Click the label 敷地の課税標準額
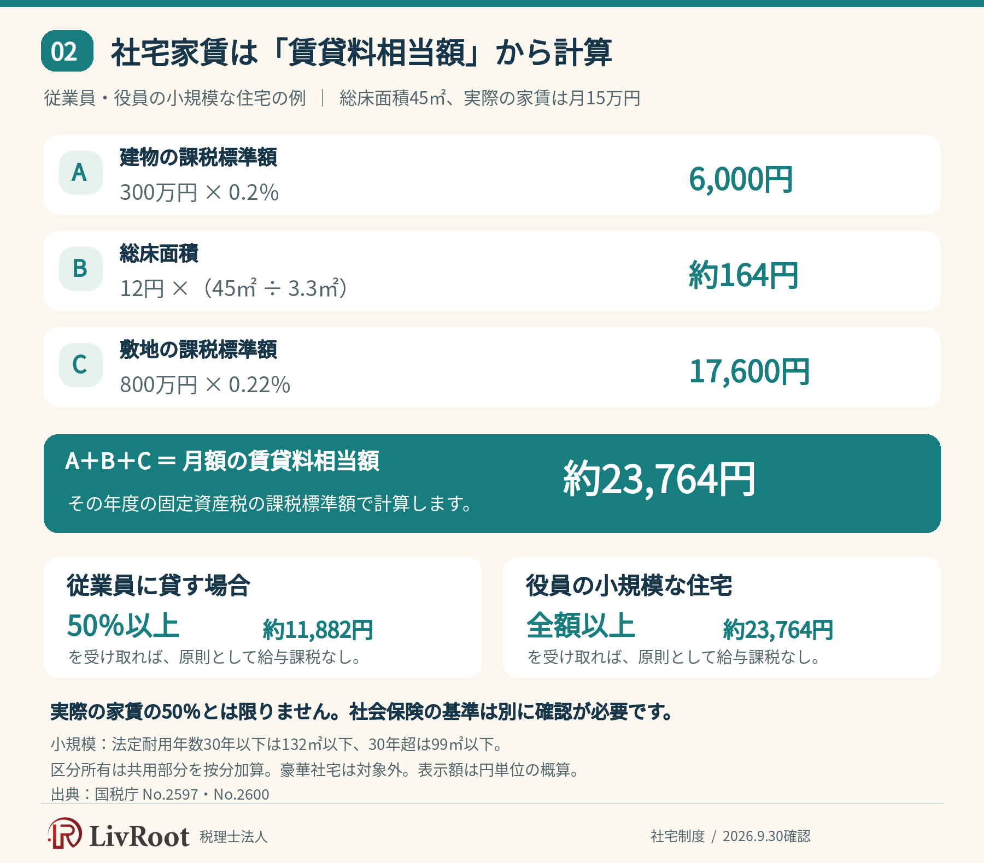The image size is (984, 863). tap(198, 350)
